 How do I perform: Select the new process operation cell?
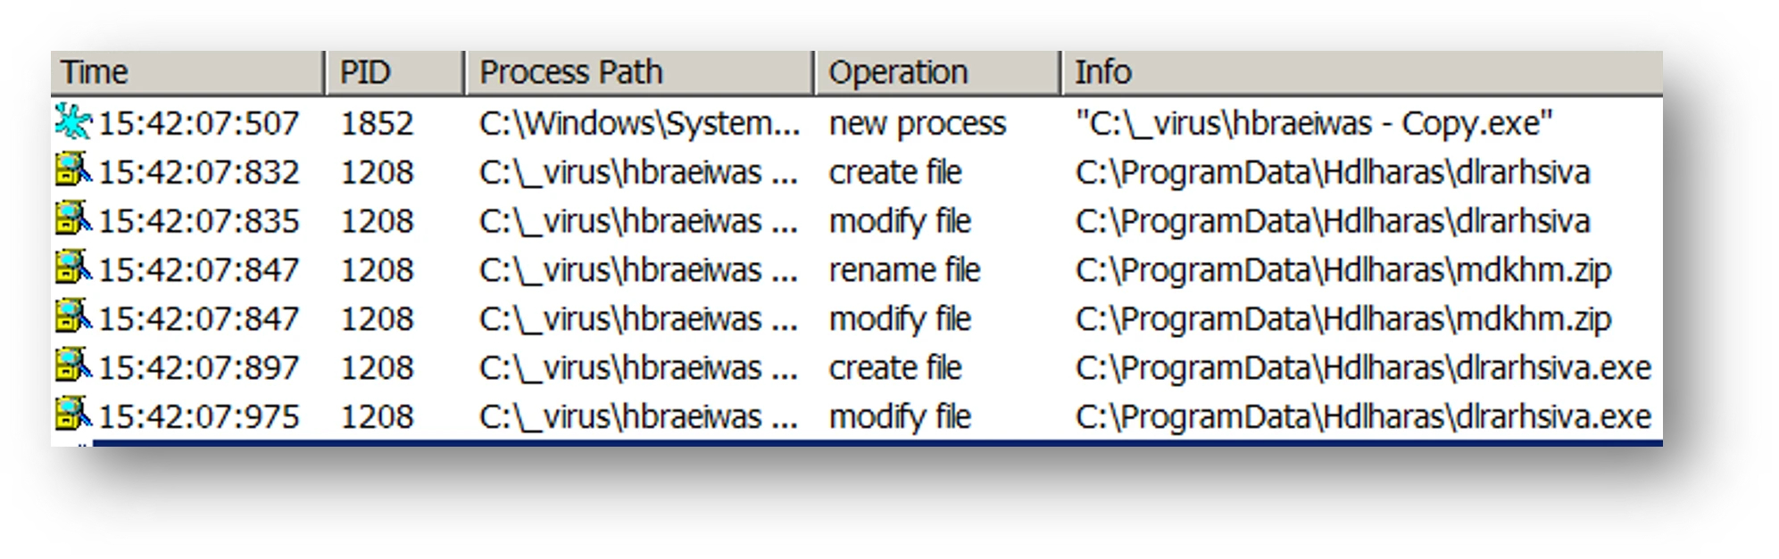[917, 123]
